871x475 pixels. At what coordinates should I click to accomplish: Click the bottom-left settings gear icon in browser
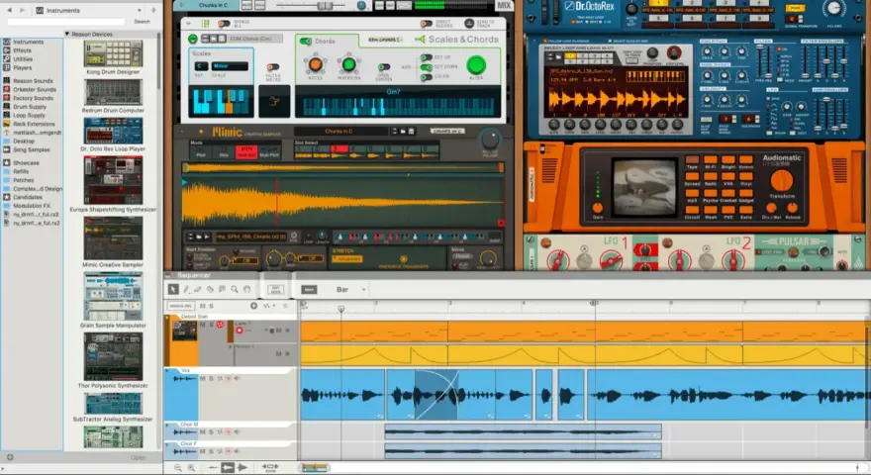pos(10,458)
